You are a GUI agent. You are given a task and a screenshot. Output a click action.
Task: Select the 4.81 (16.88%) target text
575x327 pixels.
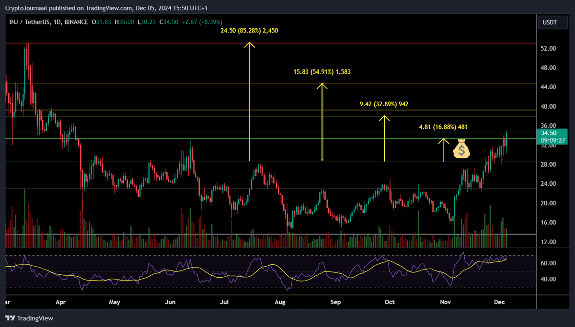[442, 126]
